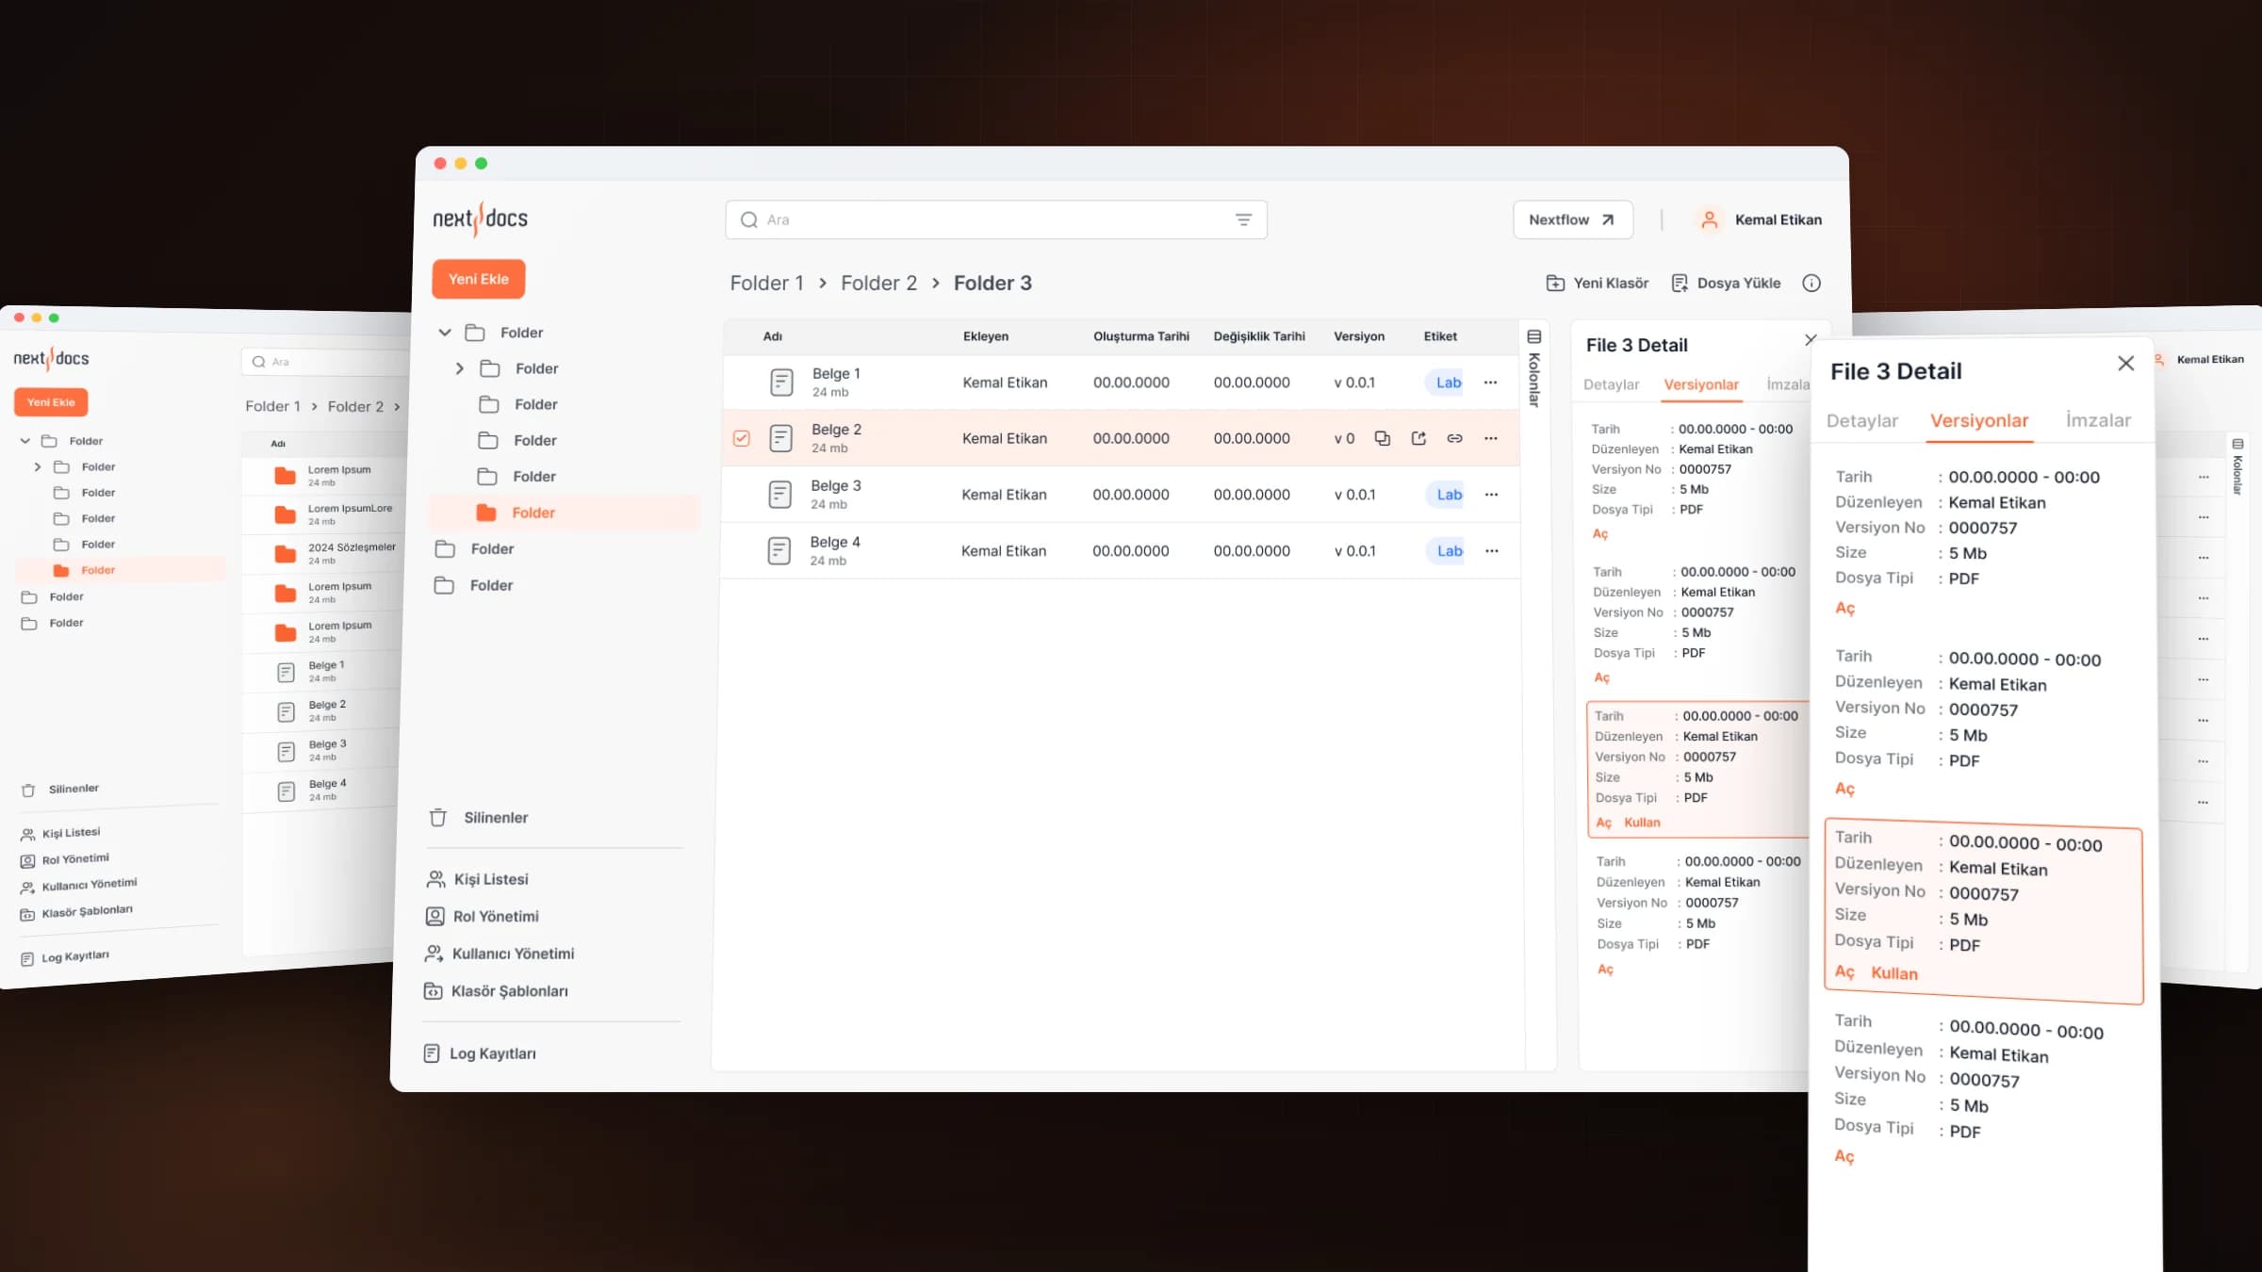The image size is (2262, 1272).
Task: Toggle the vertical Kolonlar column panel
Action: [1534, 367]
